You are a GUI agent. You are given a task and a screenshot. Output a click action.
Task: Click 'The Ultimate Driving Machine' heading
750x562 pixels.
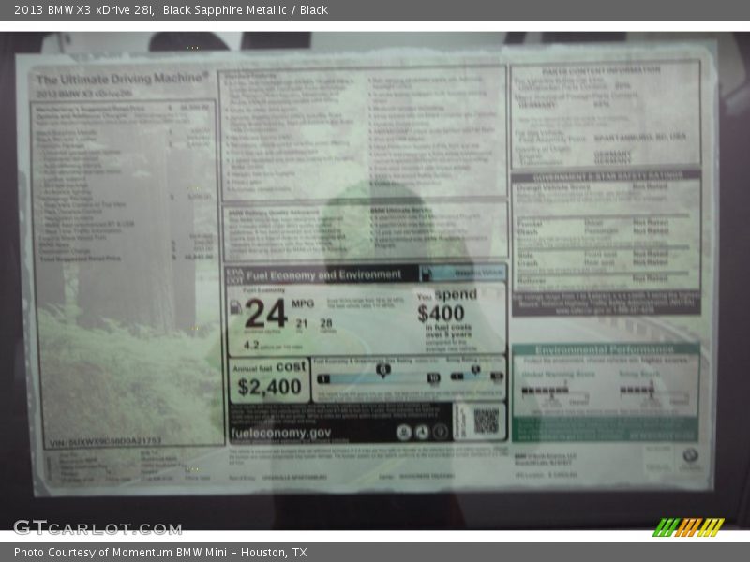click(x=123, y=79)
